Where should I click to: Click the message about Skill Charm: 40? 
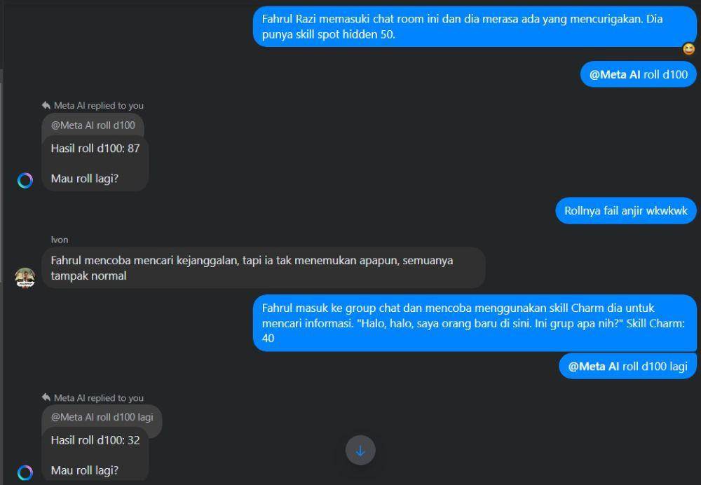(475, 323)
